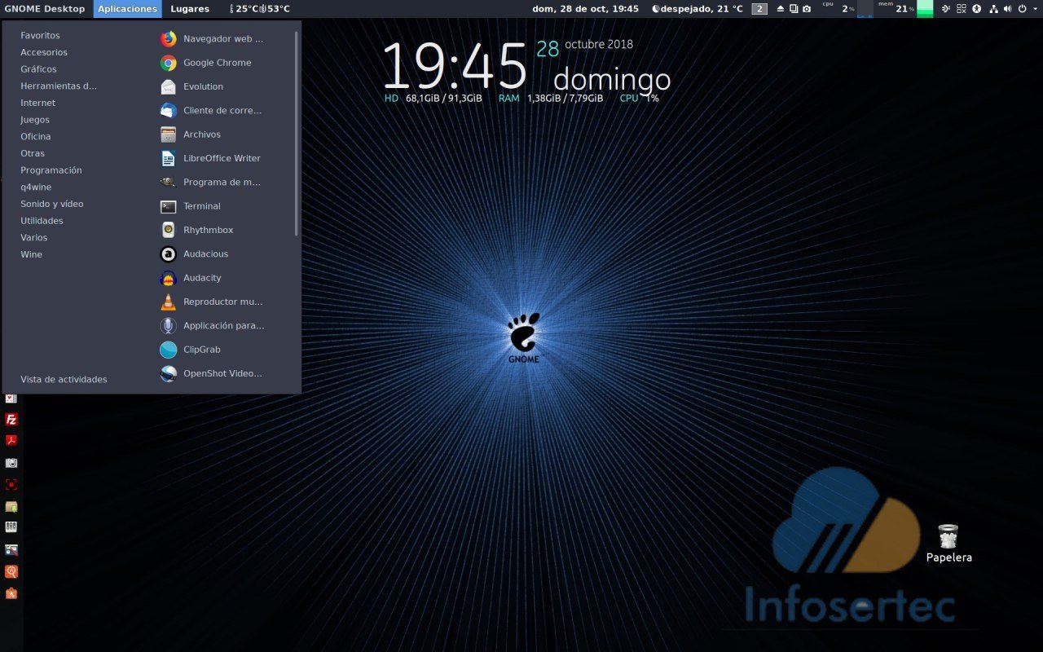Click the eject icon in top panel
This screenshot has width=1043, height=652.
point(781,9)
